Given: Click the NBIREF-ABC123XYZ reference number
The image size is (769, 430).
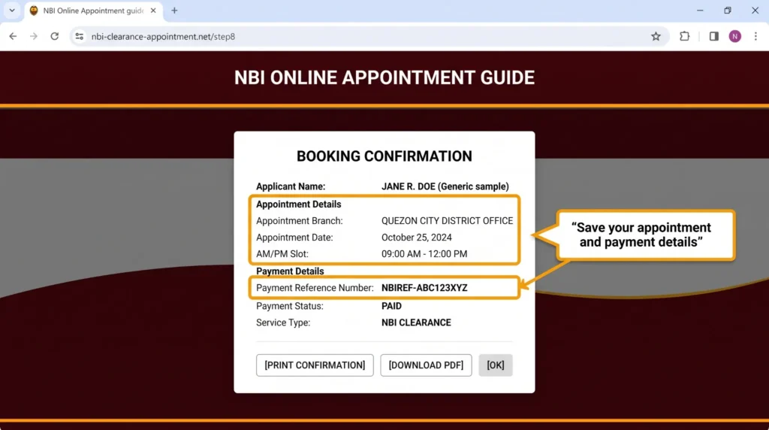Looking at the screenshot, I should pos(424,288).
